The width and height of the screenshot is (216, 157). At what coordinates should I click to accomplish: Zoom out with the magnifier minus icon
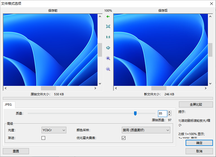click(108, 69)
